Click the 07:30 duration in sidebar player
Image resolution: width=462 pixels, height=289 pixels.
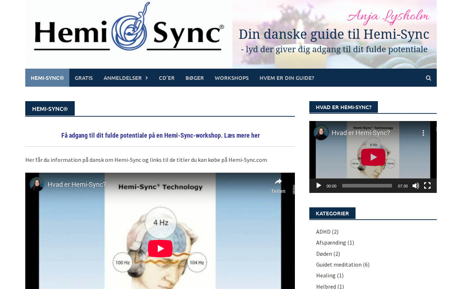pos(403,186)
